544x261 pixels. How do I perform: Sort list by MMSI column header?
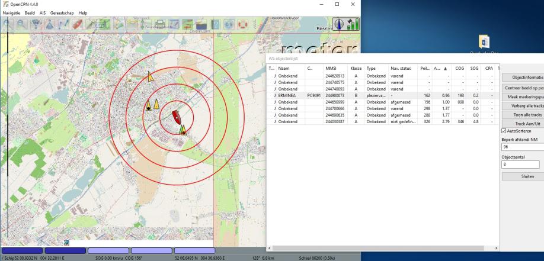(335, 68)
